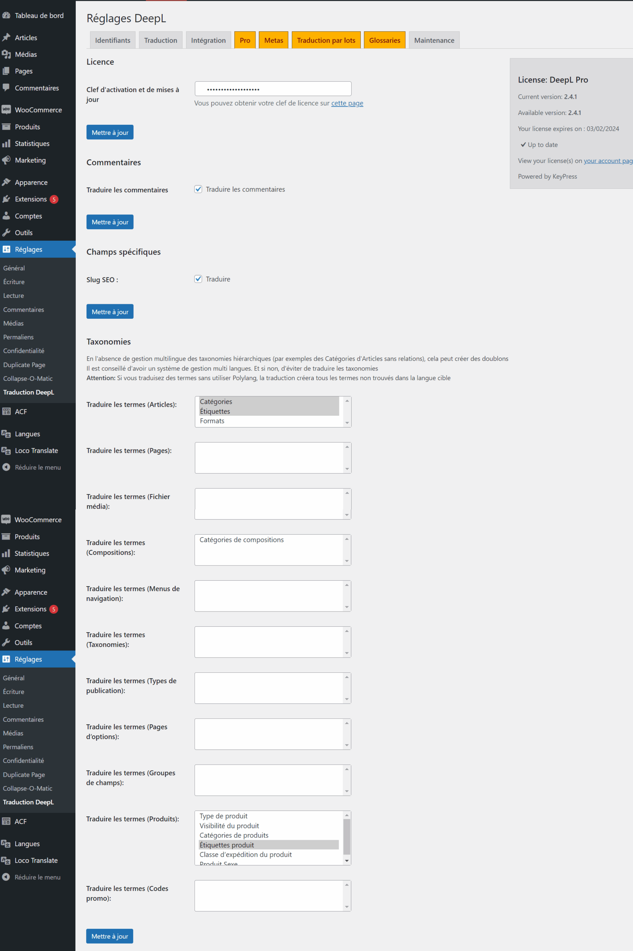This screenshot has height=951, width=633.
Task: Click the WooCommerce icon directly beneath Commentaires
Action: pyautogui.click(x=6, y=110)
